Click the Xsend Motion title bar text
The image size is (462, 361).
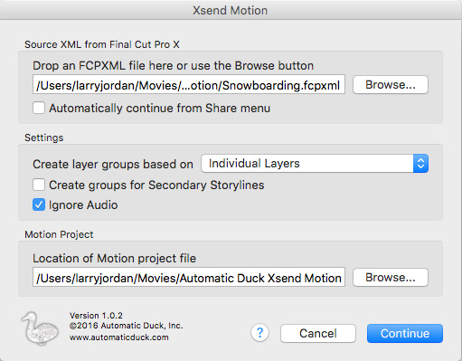[231, 11]
